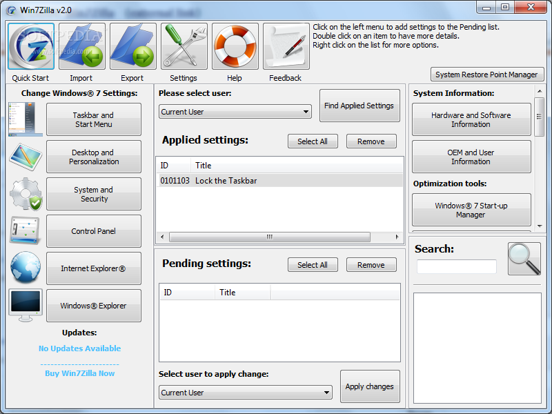Viewport: 552px width, 414px height.
Task: Open Windows 7 Start-up Manager
Action: [x=471, y=210]
